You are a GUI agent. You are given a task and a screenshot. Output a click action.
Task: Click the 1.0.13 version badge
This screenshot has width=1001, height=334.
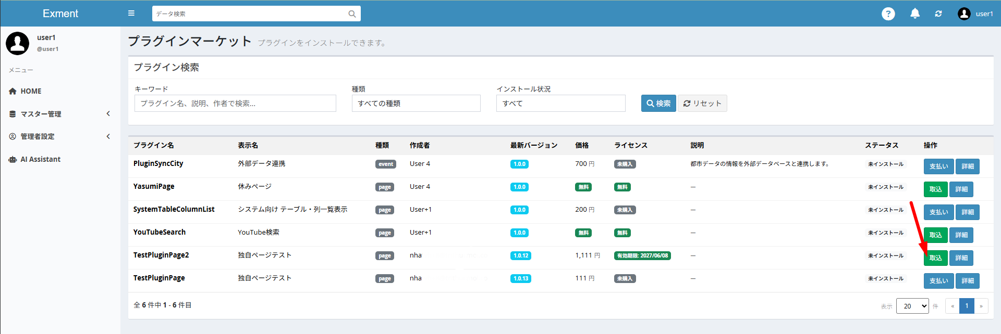point(521,279)
